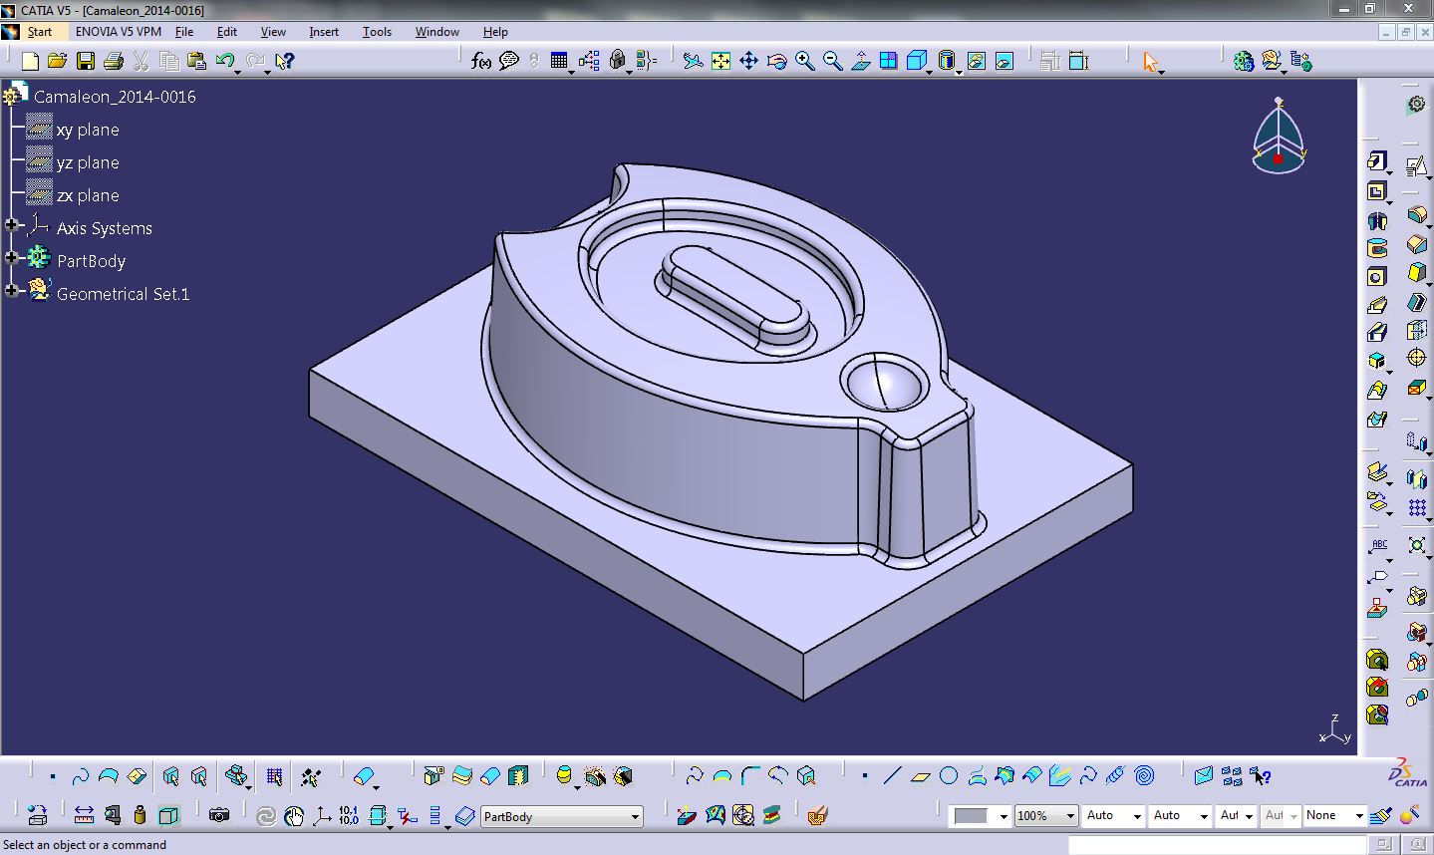
Task: Click the Undo arrow icon
Action: pos(224,60)
